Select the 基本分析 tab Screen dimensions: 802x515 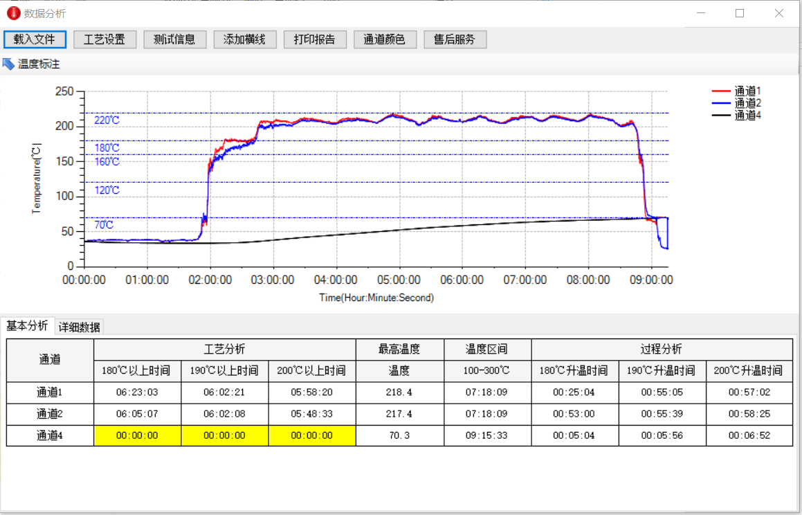point(28,326)
